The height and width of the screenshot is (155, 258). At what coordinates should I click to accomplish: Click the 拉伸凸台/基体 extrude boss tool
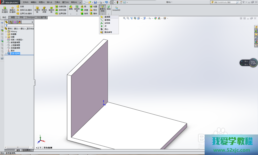5,9
